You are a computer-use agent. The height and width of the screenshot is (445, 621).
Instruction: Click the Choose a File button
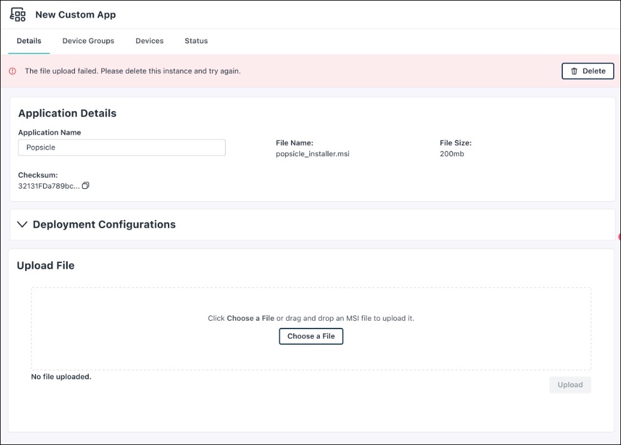tap(311, 336)
